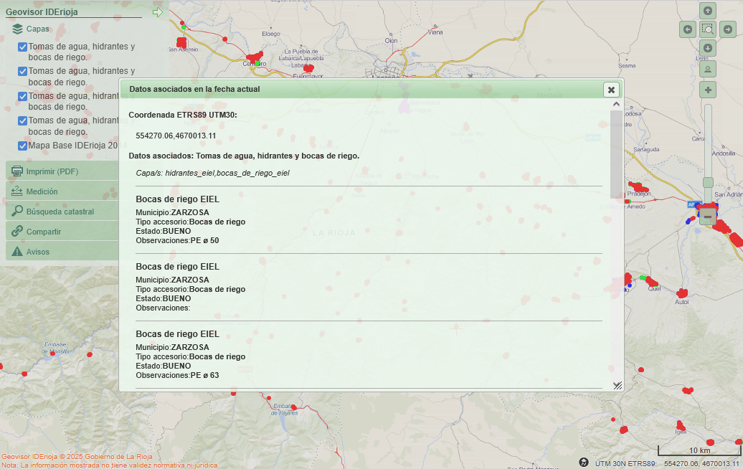Screen dimensions: 743x469
Task: Uncheck the third Tomas de agua layer
Action: pyautogui.click(x=22, y=96)
